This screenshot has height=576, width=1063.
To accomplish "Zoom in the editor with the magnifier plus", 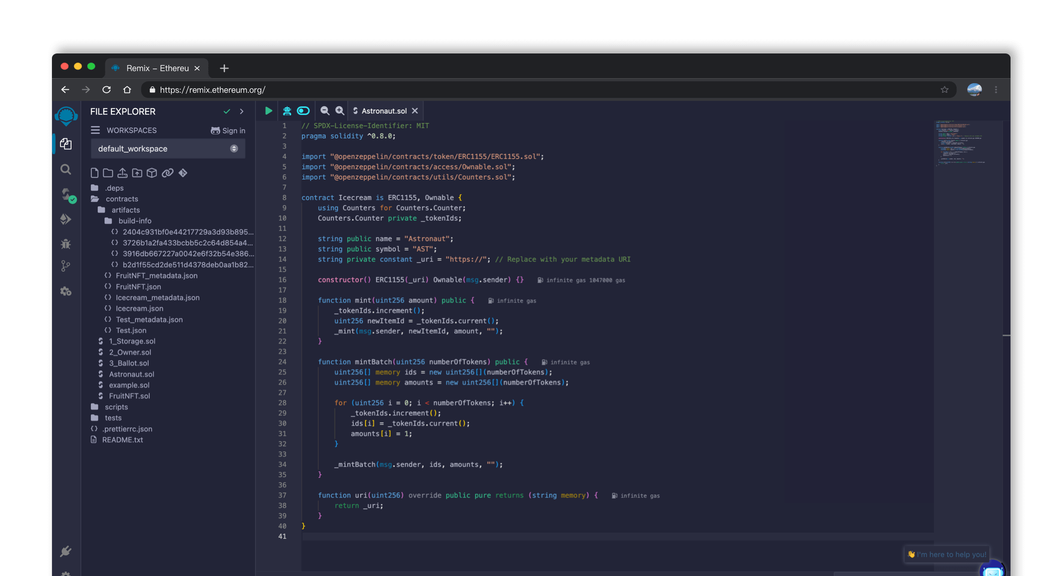I will [340, 110].
